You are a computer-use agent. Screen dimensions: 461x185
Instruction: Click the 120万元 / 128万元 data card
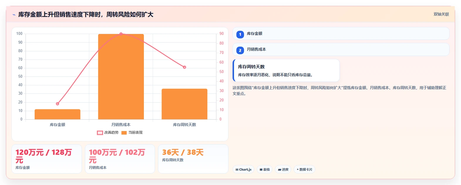tap(47, 159)
